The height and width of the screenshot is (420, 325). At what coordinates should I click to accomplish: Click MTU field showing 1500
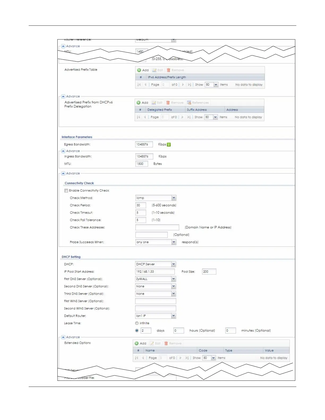142,164
